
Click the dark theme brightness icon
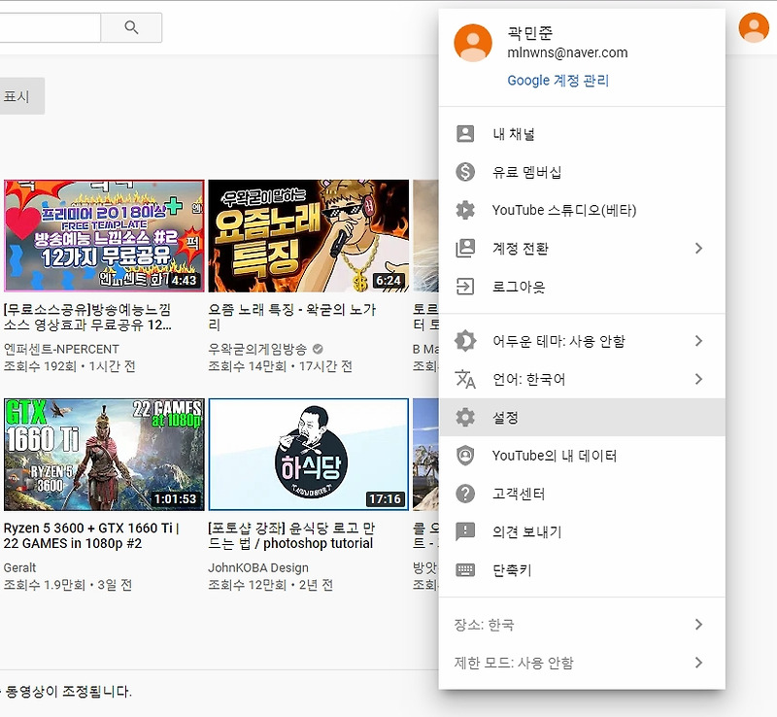pyautogui.click(x=465, y=341)
